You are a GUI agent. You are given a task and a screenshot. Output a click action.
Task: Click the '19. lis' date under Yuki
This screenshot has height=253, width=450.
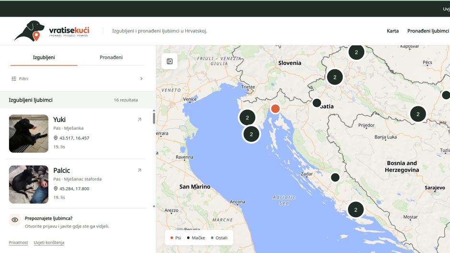59,147
